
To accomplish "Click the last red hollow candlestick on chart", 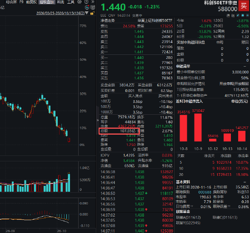I will (x=69, y=140).
